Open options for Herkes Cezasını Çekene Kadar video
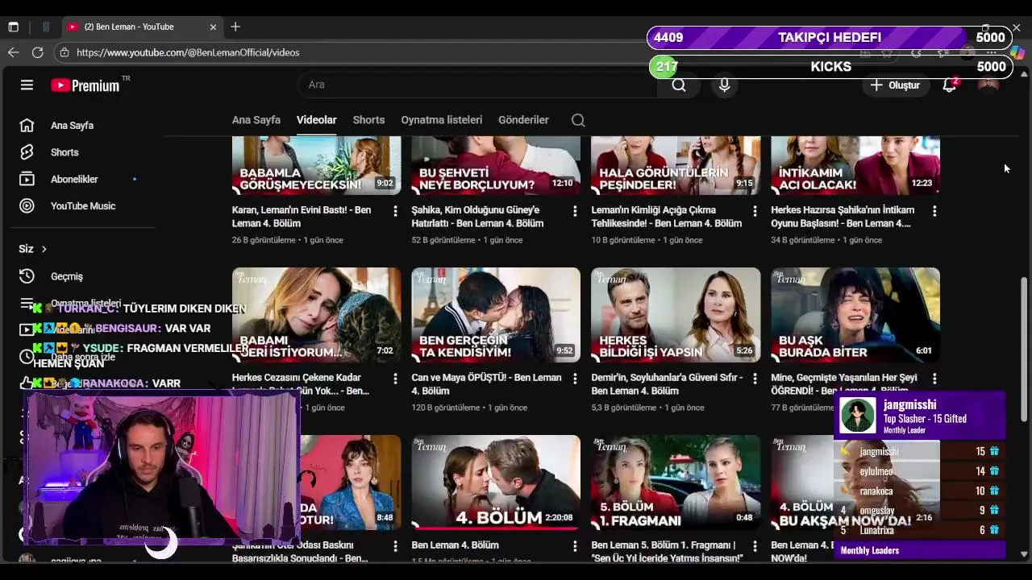The width and height of the screenshot is (1032, 580). (x=395, y=379)
